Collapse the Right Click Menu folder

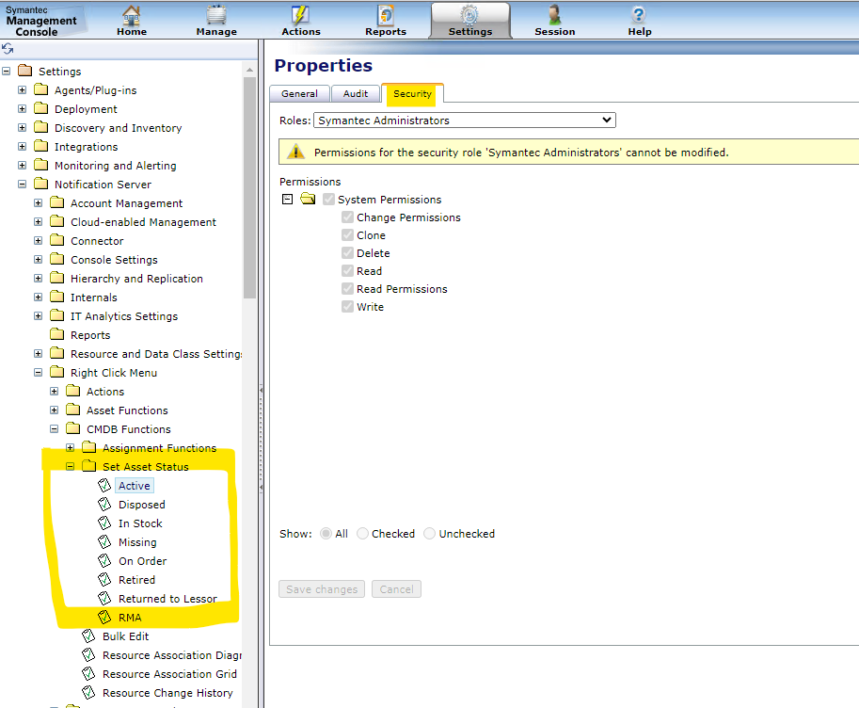(x=38, y=373)
